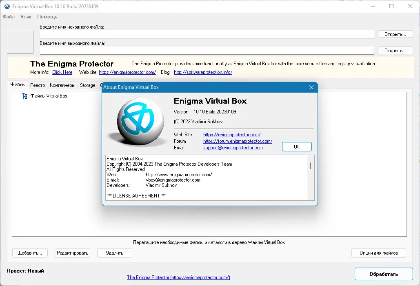This screenshot has width=420, height=286.
Task: Open the Файл menu
Action: (x=9, y=17)
